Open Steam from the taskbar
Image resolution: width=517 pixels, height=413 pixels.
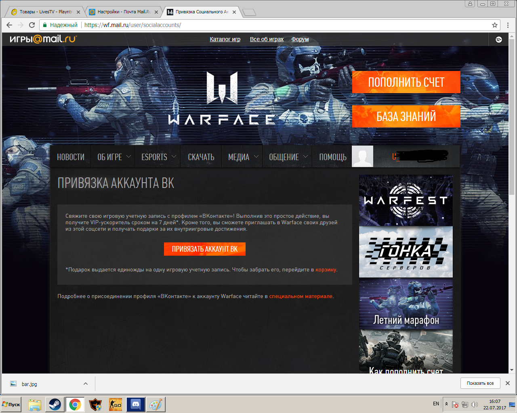point(55,405)
